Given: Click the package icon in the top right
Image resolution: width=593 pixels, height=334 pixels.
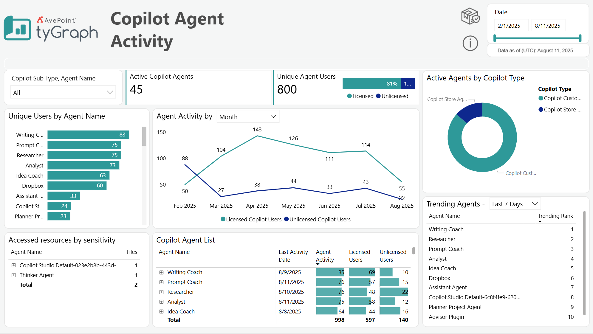Looking at the screenshot, I should tap(470, 16).
